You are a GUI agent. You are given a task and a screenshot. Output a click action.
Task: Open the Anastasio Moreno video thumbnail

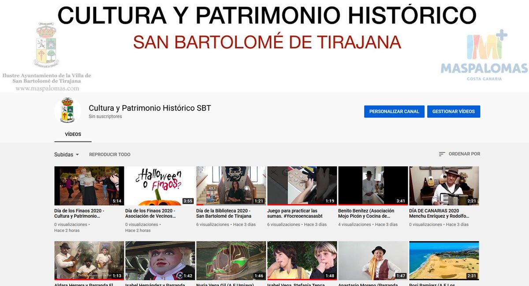coord(373,260)
